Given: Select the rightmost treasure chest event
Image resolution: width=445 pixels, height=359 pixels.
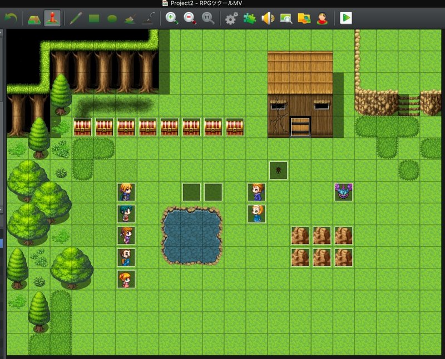Looking at the screenshot, I should [x=235, y=127].
